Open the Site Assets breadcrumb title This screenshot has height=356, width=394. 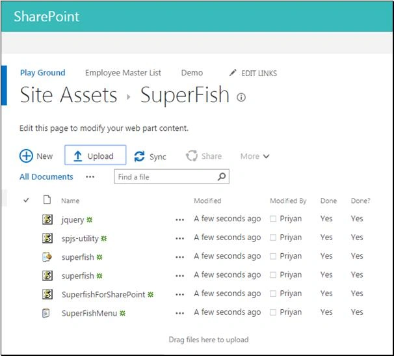pos(68,95)
